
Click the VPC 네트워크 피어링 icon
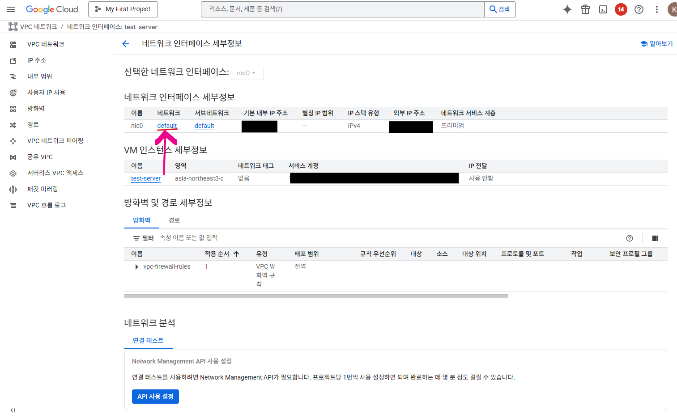[x=13, y=141]
